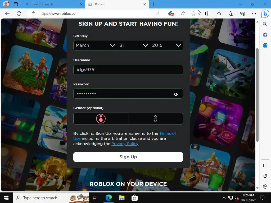The image size is (271, 203).
Task: Click the Windows taskbar search box
Action: pos(51,198)
